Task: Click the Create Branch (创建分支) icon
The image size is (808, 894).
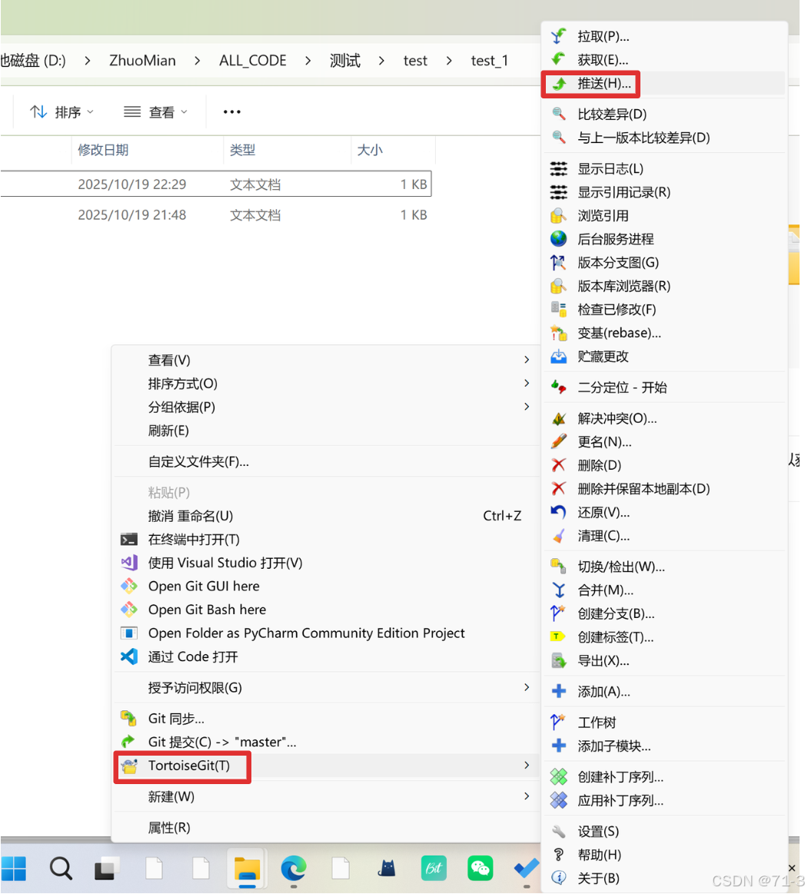Action: pyautogui.click(x=558, y=613)
